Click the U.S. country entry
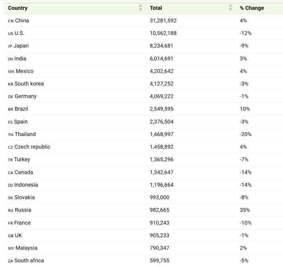This screenshot has height=267, width=283. (19, 33)
